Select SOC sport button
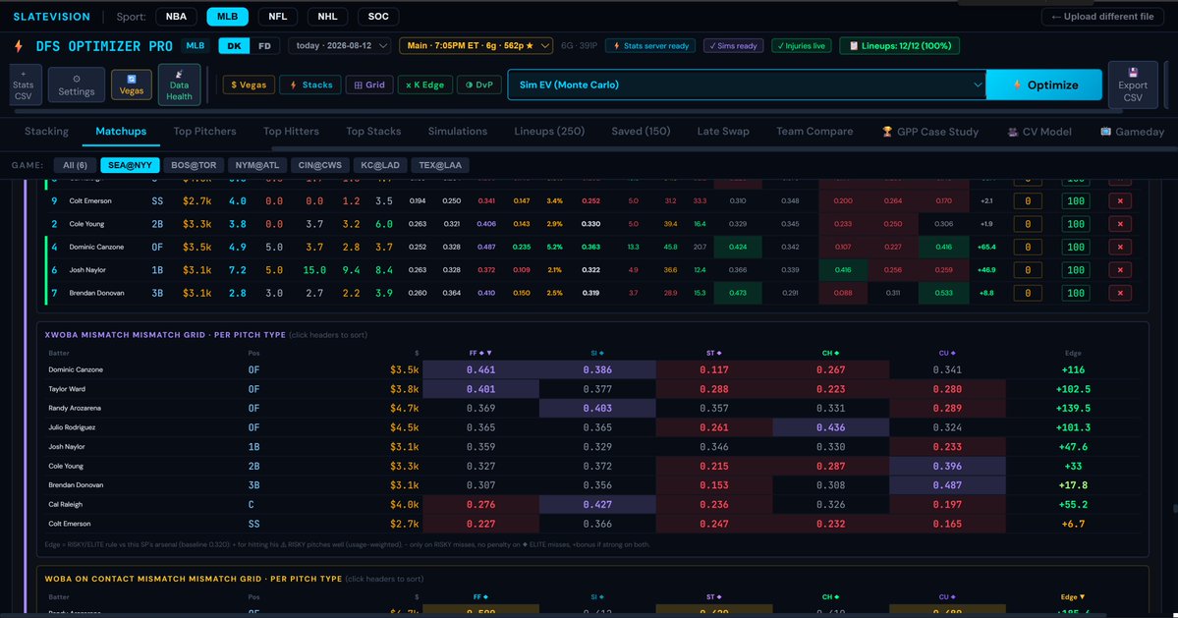The width and height of the screenshot is (1178, 618). 378,17
